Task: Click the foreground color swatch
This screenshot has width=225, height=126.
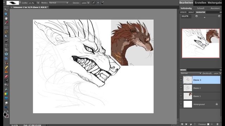Action: tap(5, 114)
